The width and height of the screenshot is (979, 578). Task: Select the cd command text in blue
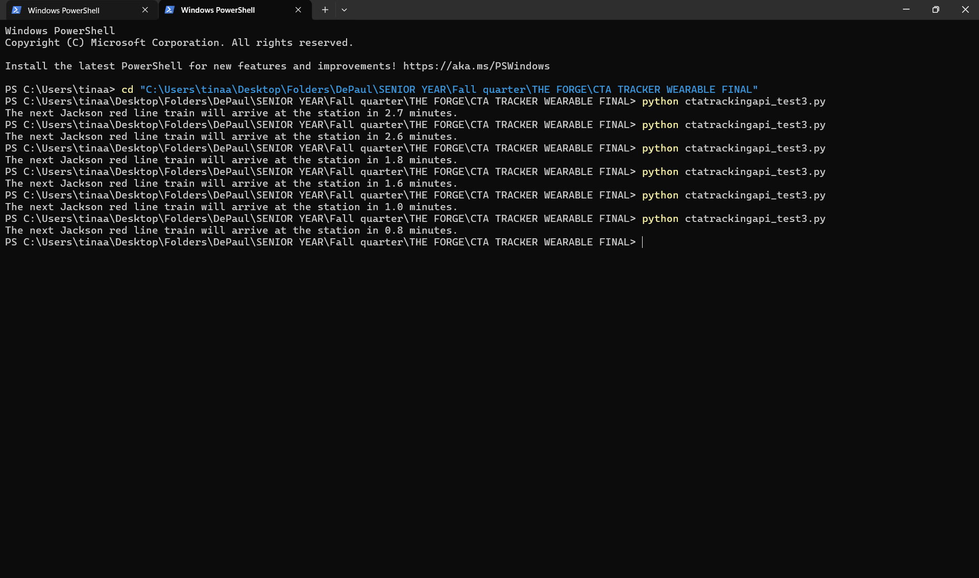click(127, 89)
